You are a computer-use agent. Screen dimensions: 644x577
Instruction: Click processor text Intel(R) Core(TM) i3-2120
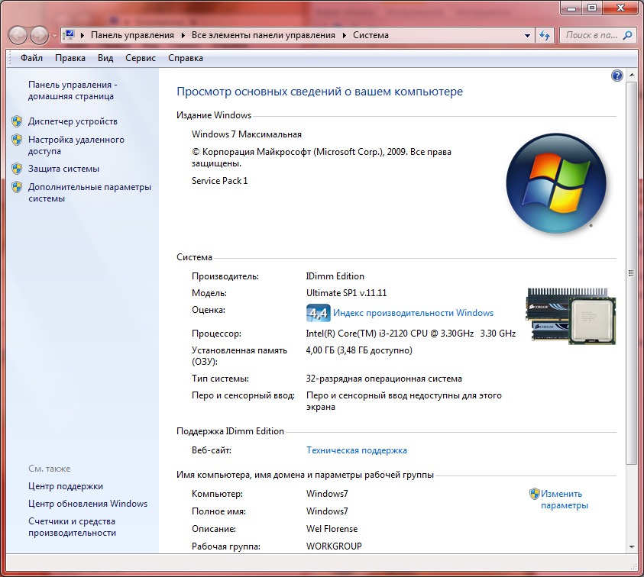(x=411, y=334)
